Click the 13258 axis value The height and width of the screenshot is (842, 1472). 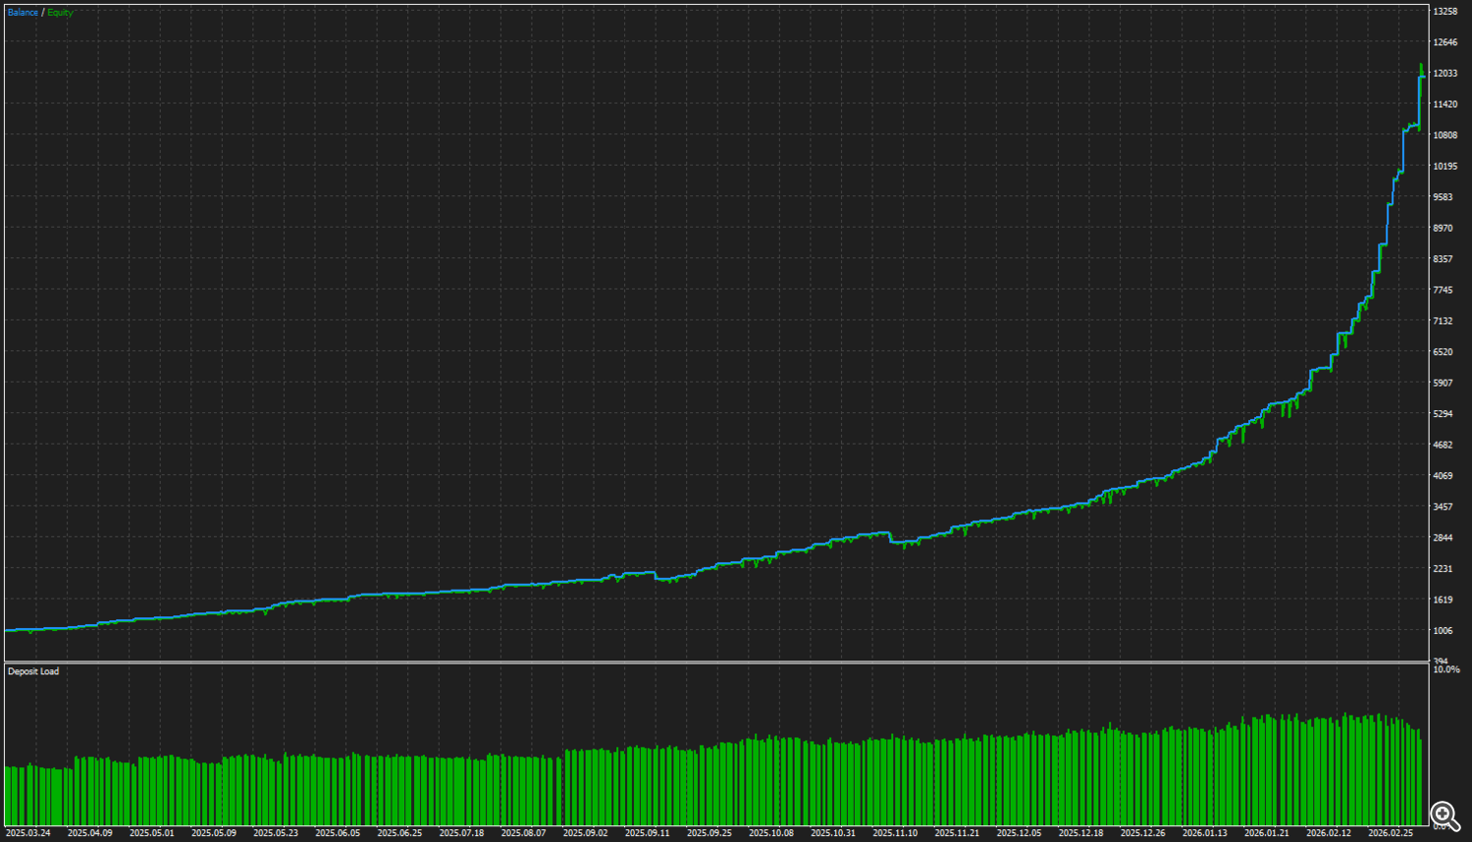click(x=1445, y=12)
